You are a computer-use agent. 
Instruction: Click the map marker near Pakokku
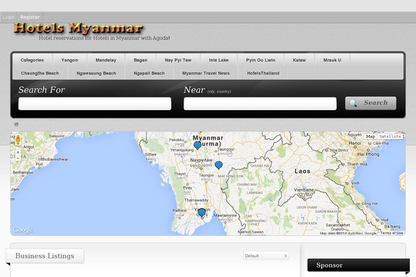coord(198,145)
